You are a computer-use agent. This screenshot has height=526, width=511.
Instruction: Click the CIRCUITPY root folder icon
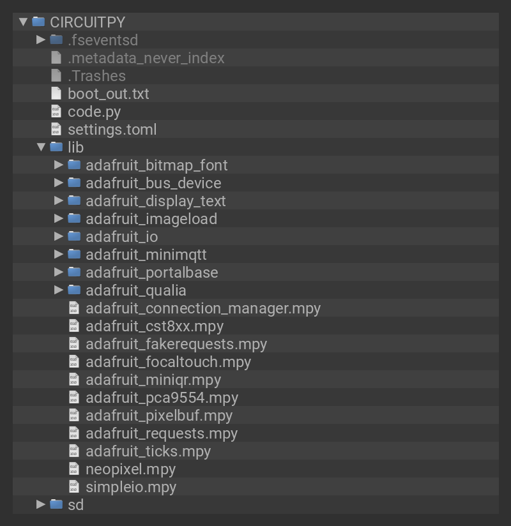38,22
